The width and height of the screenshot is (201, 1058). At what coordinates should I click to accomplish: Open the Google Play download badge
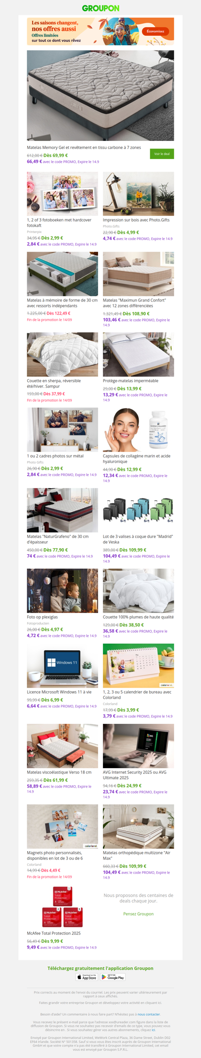pyautogui.click(x=113, y=977)
